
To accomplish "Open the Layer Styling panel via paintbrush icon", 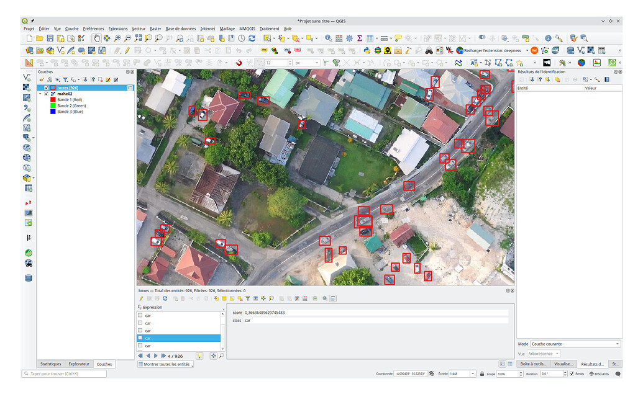I will (x=41, y=79).
